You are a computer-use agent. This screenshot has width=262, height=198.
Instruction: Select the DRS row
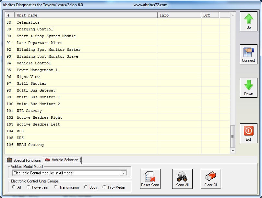click(x=118, y=138)
